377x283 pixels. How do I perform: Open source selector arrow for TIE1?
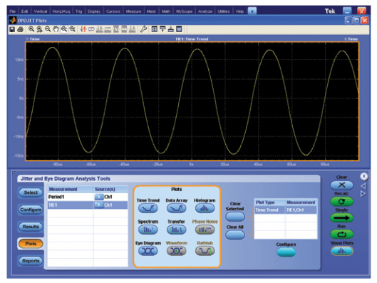click(x=98, y=205)
